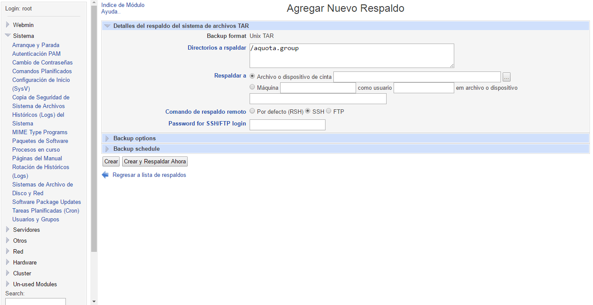The image size is (593, 305).
Task: Click the SSH/FTP password input field
Action: [x=287, y=125]
